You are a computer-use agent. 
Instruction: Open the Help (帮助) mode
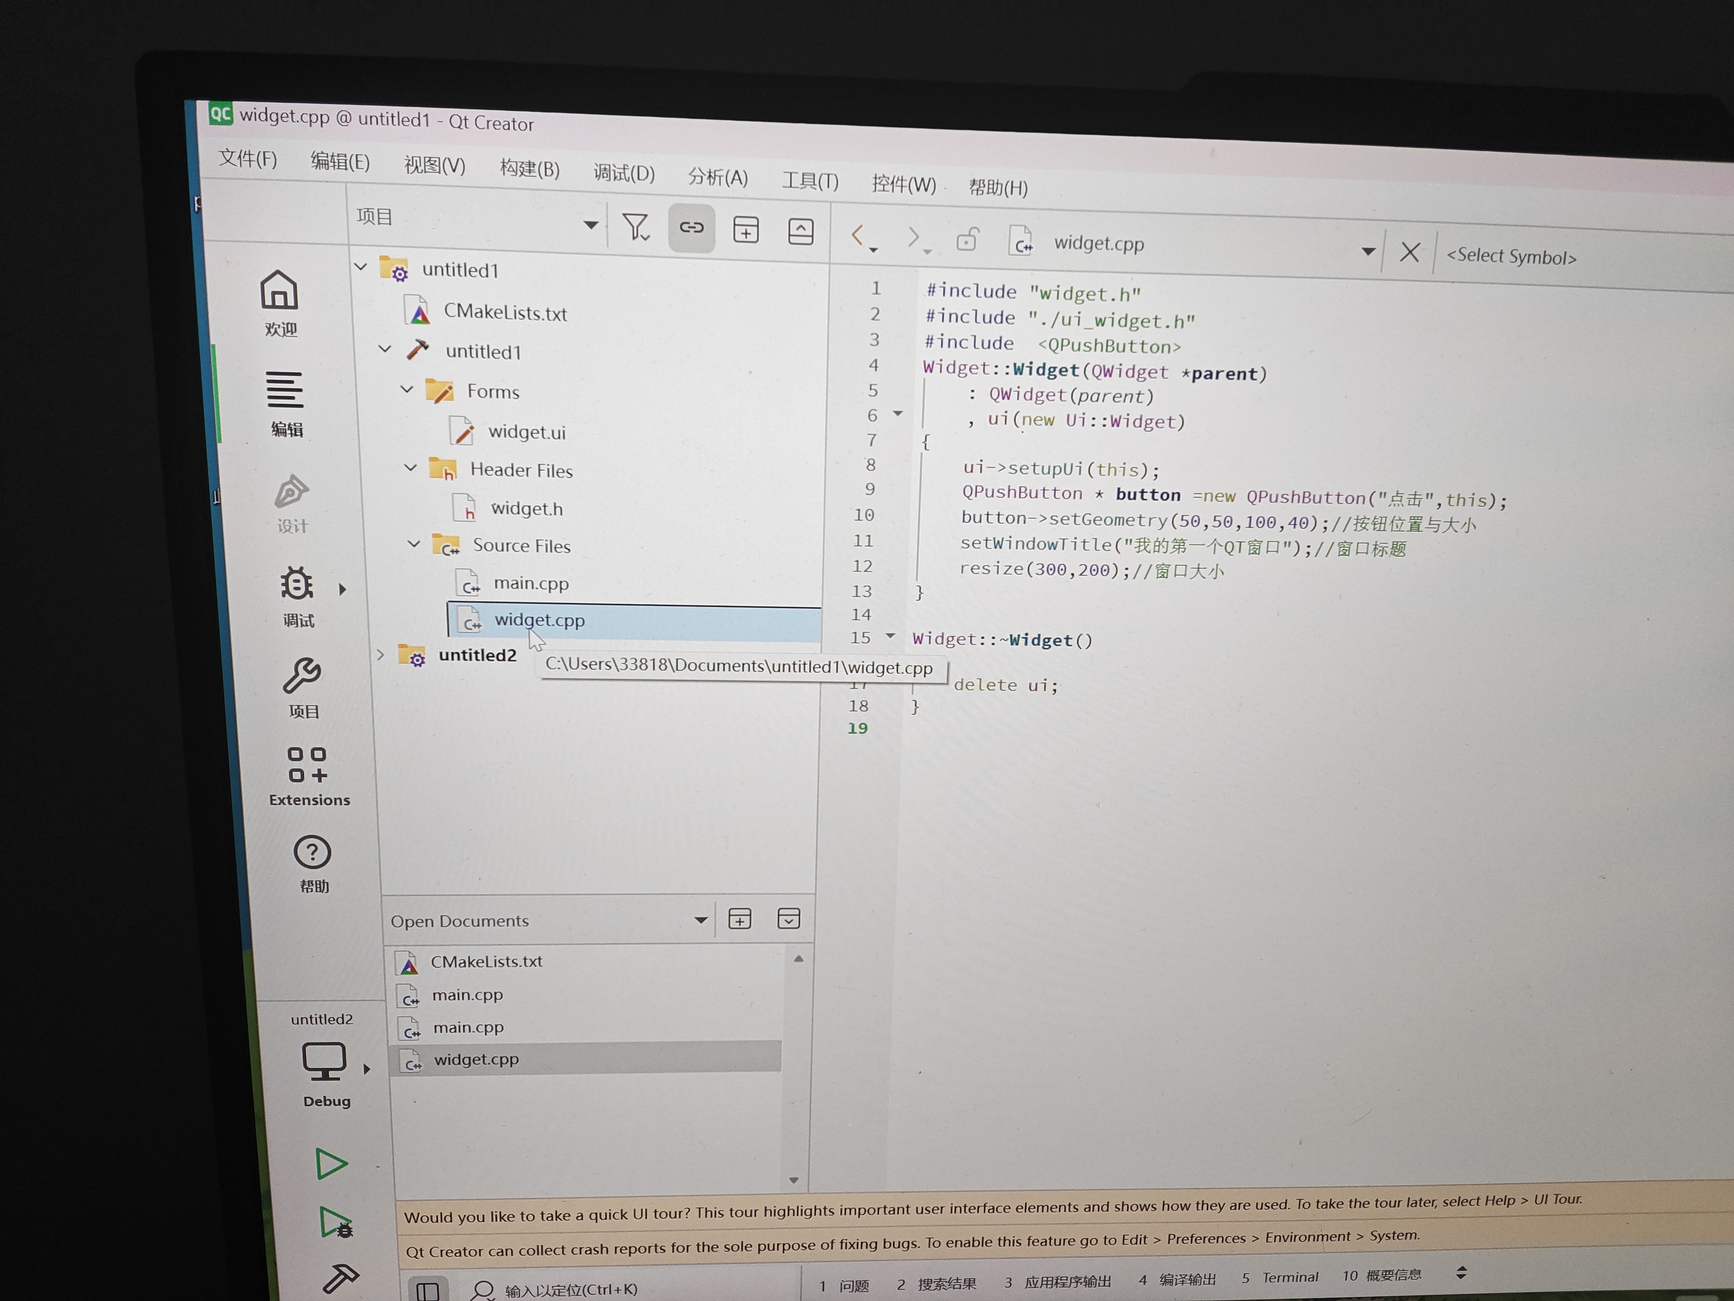tap(313, 864)
